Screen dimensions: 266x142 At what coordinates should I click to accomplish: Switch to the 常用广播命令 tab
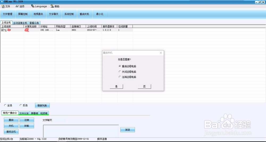(x=10, y=113)
